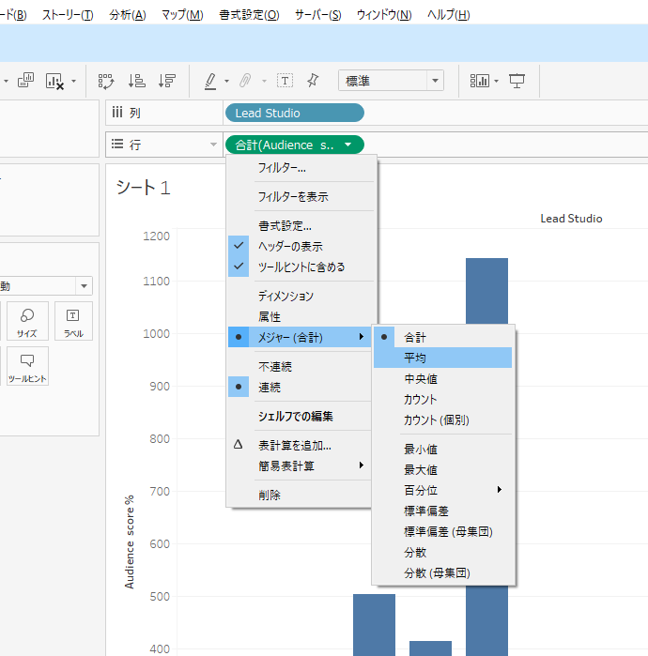Select ディメンション option
Viewport: 648px width, 656px height.
[x=301, y=296]
